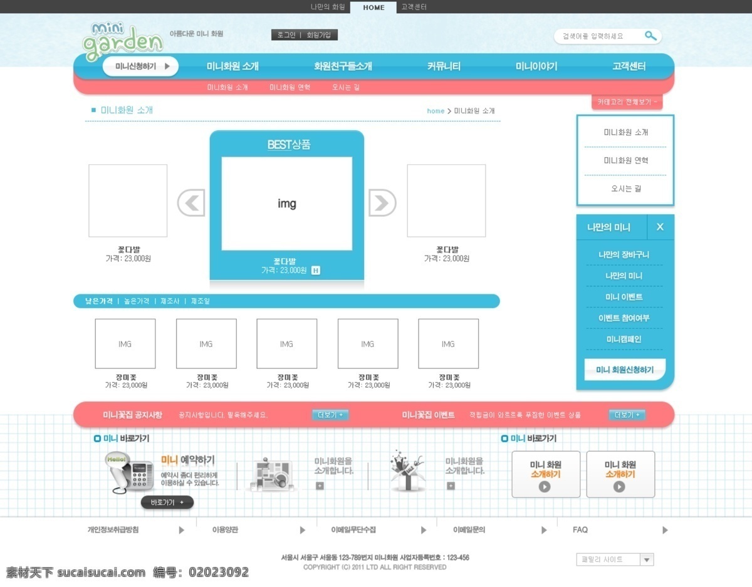Click 꽃다발 thumbnail beside the next arrow

446,200
